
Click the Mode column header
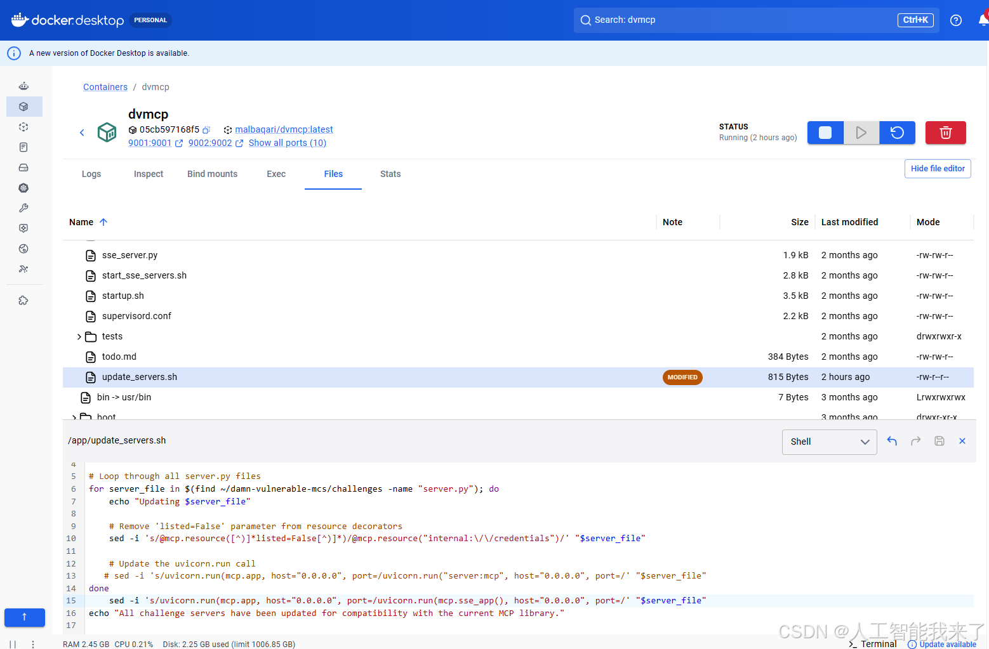[x=928, y=222]
